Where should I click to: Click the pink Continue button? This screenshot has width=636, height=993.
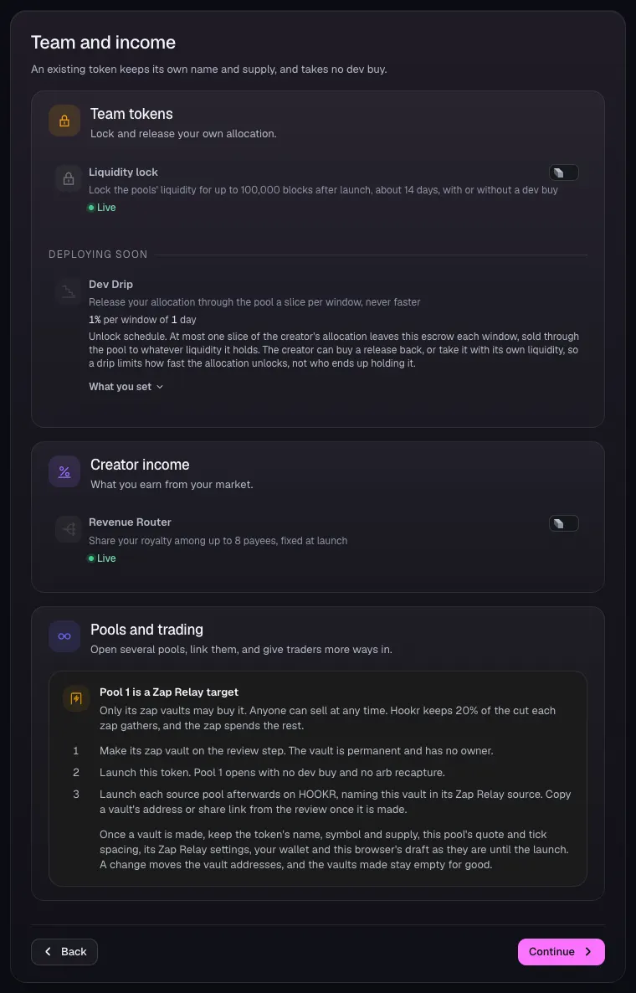point(562,952)
